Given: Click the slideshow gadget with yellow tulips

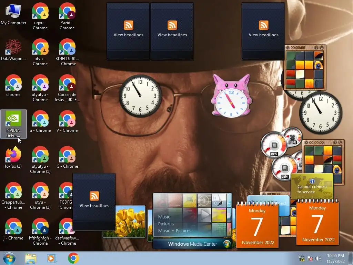Looking at the screenshot, I should click(x=131, y=222).
